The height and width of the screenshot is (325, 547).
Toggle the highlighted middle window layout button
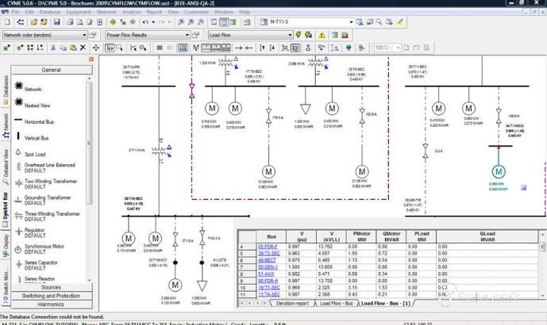pos(224,22)
